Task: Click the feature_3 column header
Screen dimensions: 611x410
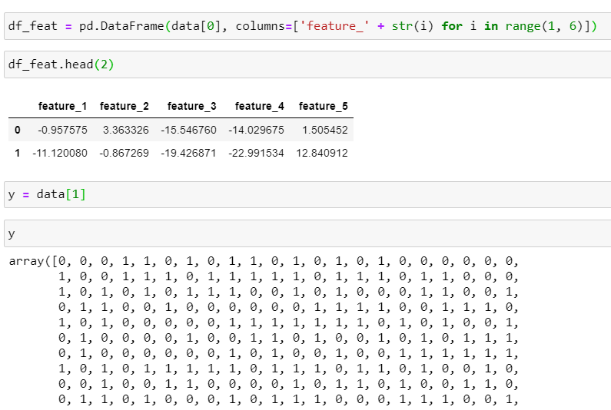Action: click(191, 106)
